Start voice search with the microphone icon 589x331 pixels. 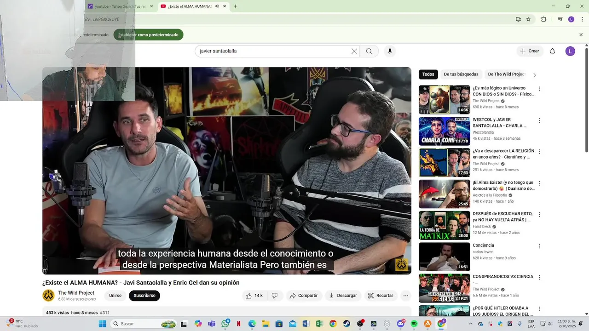tap(390, 51)
